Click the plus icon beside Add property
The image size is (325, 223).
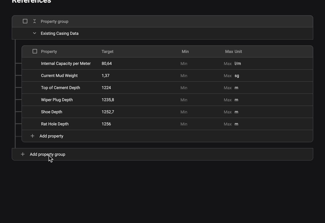(32, 136)
